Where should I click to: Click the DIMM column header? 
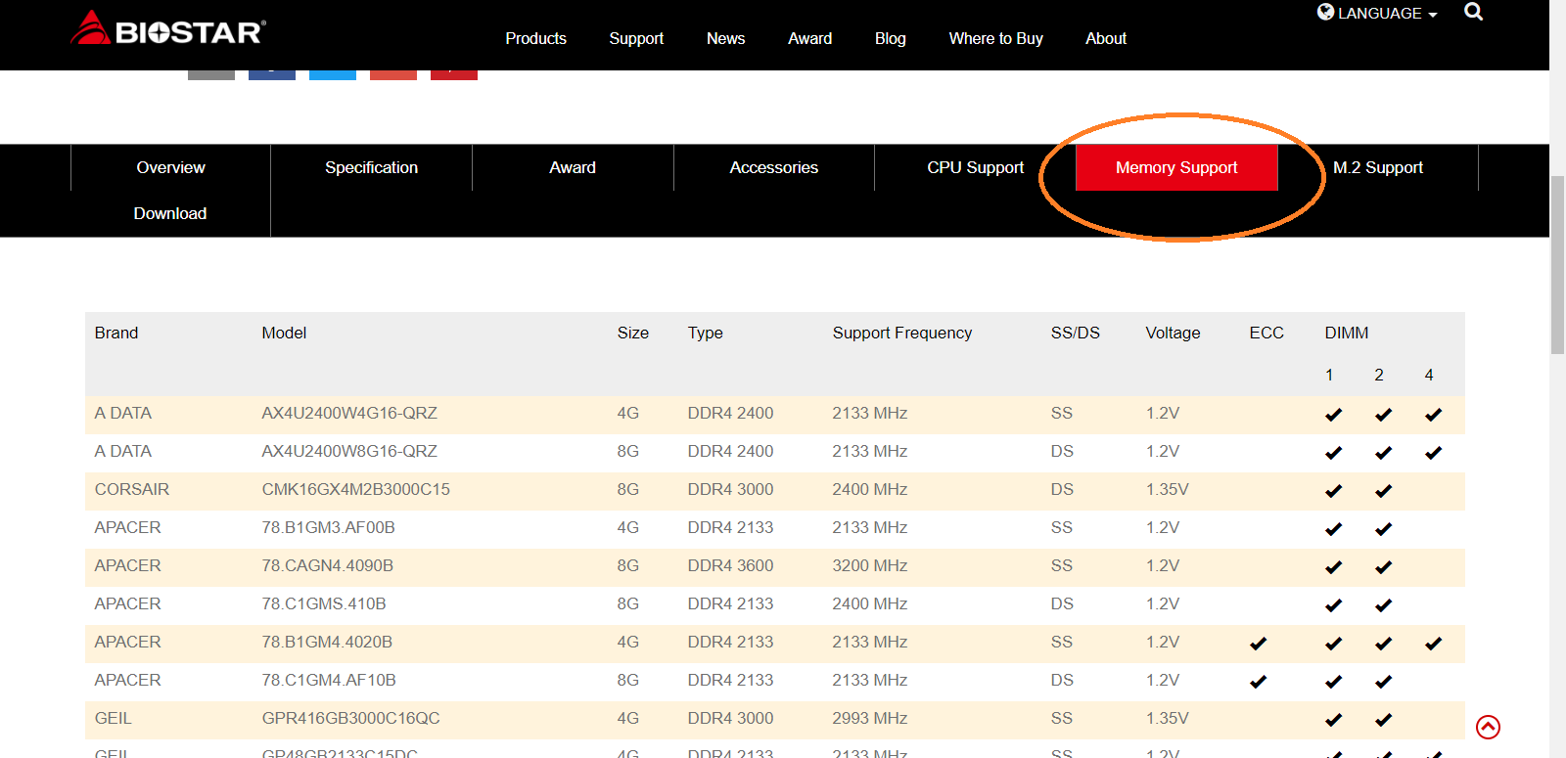point(1346,333)
